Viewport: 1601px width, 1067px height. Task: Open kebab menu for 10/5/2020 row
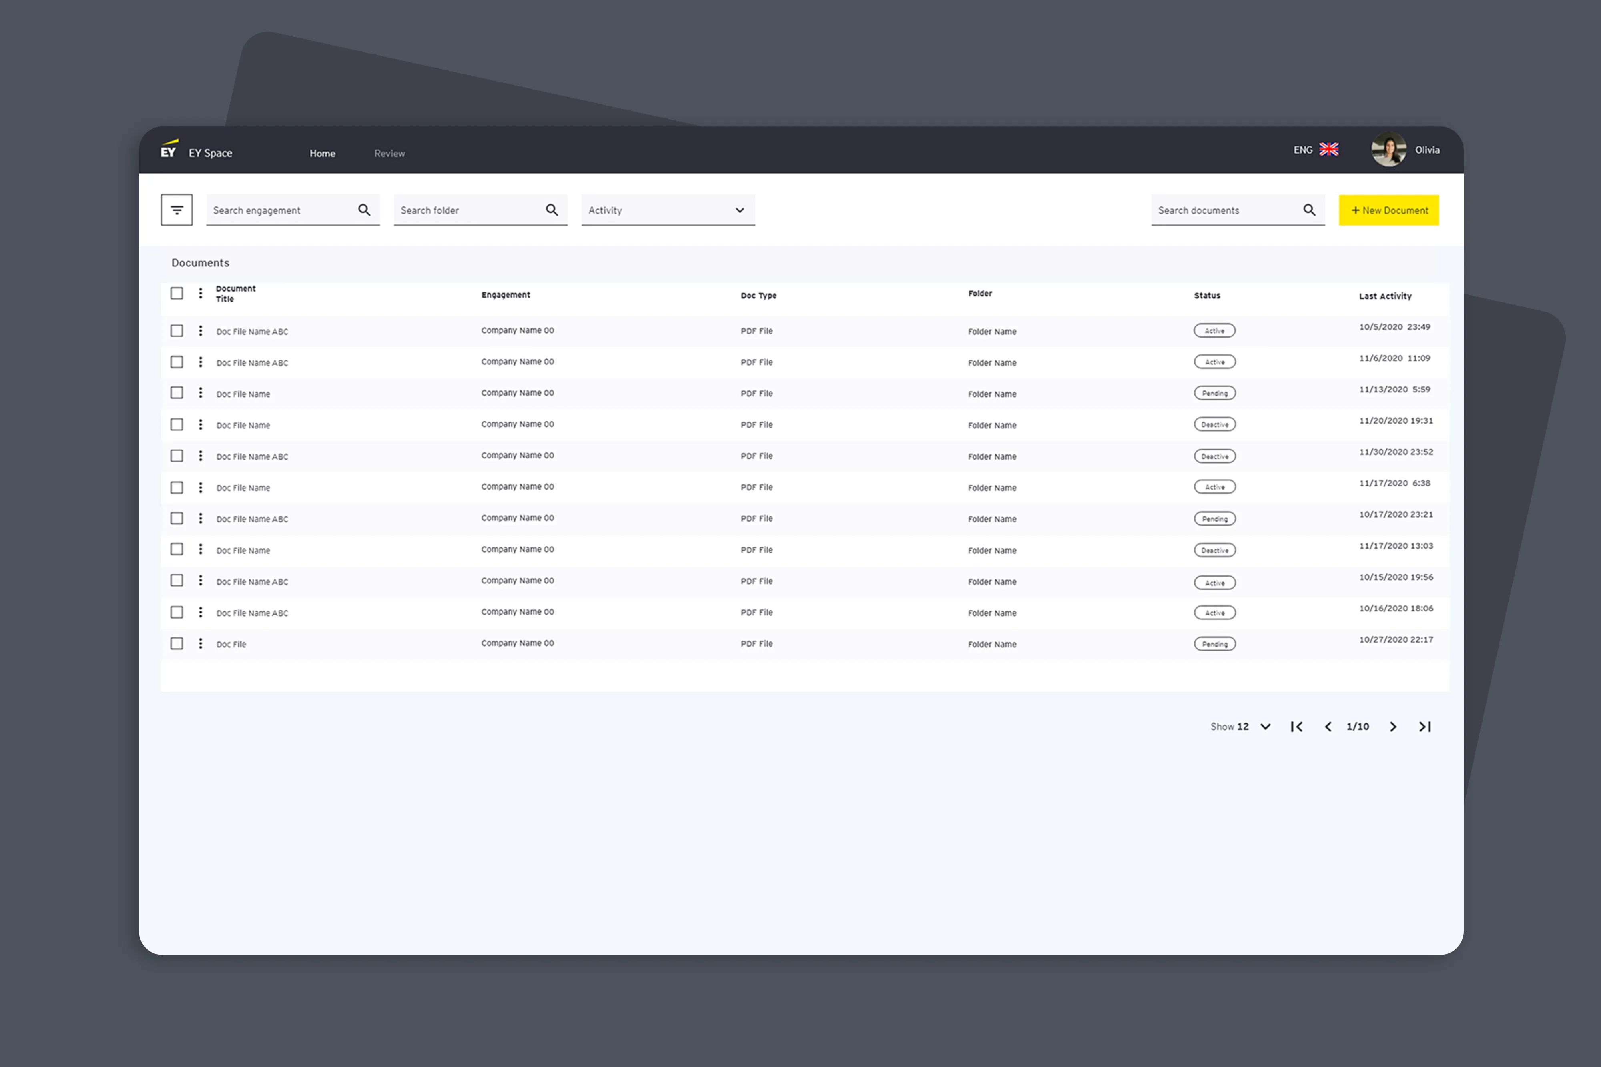[200, 331]
